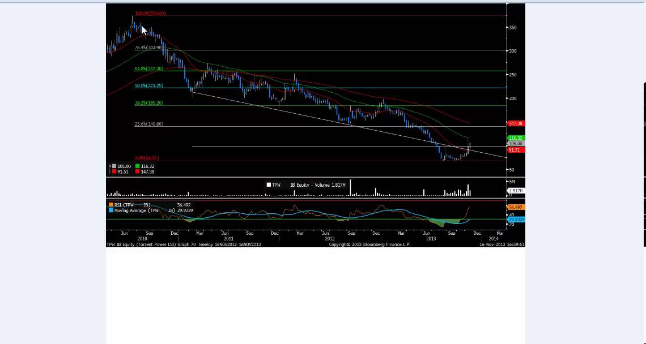Click the white TPW volume legend swatch
Image resolution: width=646 pixels, height=344 pixels.
click(269, 185)
